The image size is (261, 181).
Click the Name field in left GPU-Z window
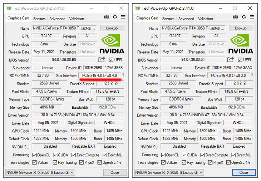coord(65,28)
